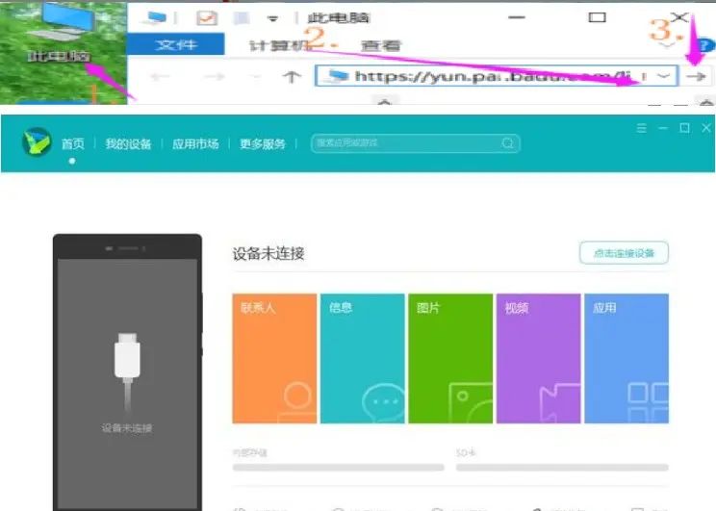Viewport: 716px width, 511px height.
Task: Click 设备未连接 label on phone screen
Action: point(127,428)
